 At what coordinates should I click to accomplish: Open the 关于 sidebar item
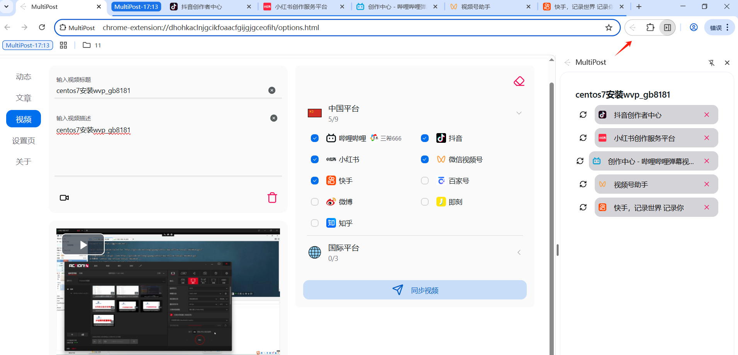pyautogui.click(x=24, y=162)
